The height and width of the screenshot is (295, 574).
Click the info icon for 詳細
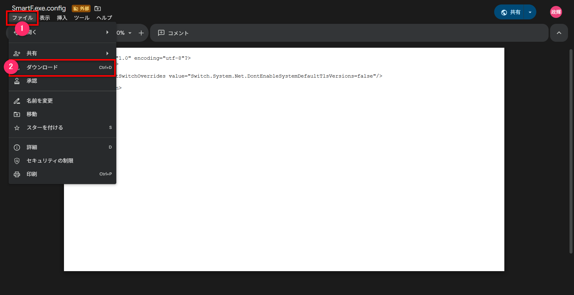[x=17, y=148]
